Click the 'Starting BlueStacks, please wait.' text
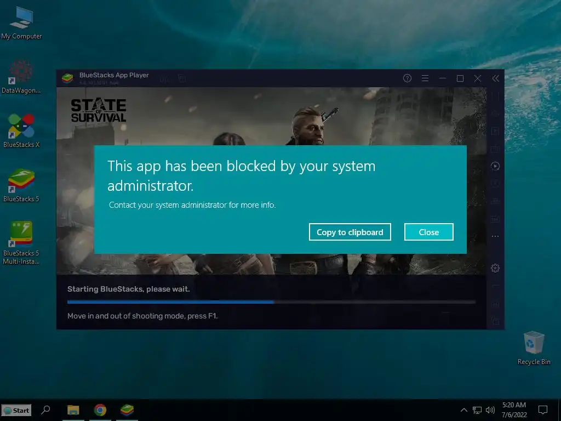This screenshot has height=421, width=561. (x=128, y=289)
